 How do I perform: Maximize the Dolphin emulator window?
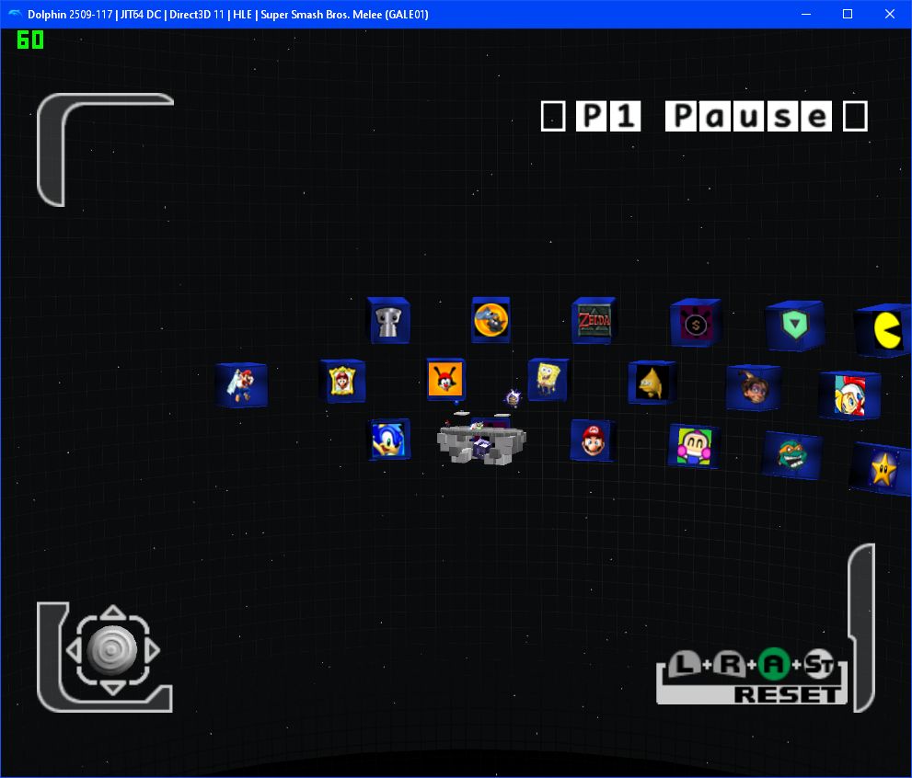click(x=848, y=14)
